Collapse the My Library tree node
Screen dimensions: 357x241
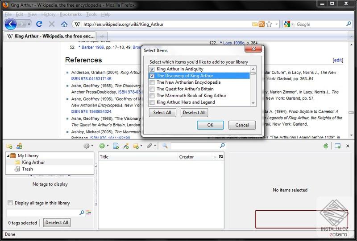pyautogui.click(x=8, y=156)
